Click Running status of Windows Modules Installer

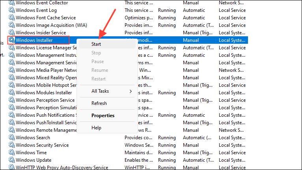167,93
